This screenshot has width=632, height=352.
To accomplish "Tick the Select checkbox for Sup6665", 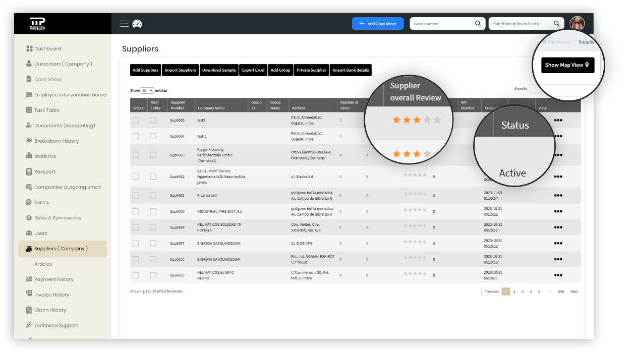I will pyautogui.click(x=136, y=120).
